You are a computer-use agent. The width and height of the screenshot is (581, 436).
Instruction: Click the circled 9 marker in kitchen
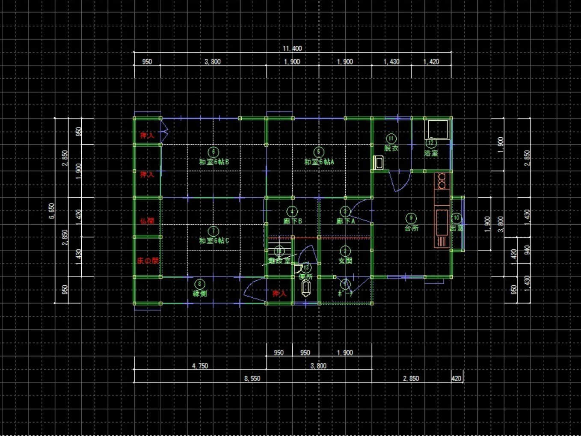[411, 218]
